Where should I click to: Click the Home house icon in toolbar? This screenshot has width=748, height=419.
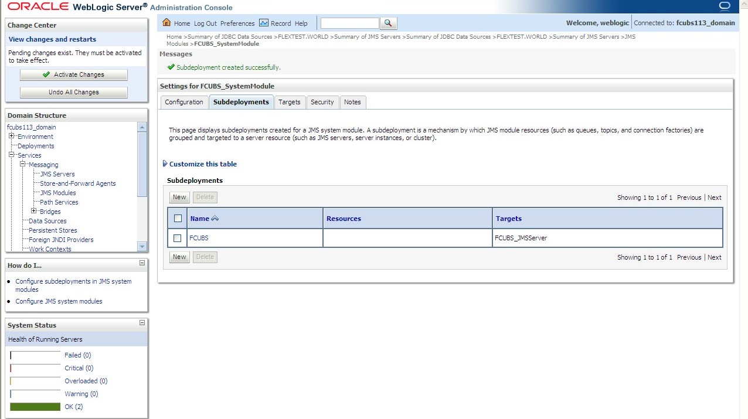[166, 23]
